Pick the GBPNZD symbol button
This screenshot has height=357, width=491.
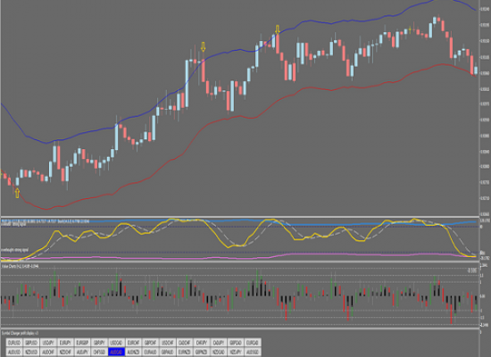click(x=202, y=352)
